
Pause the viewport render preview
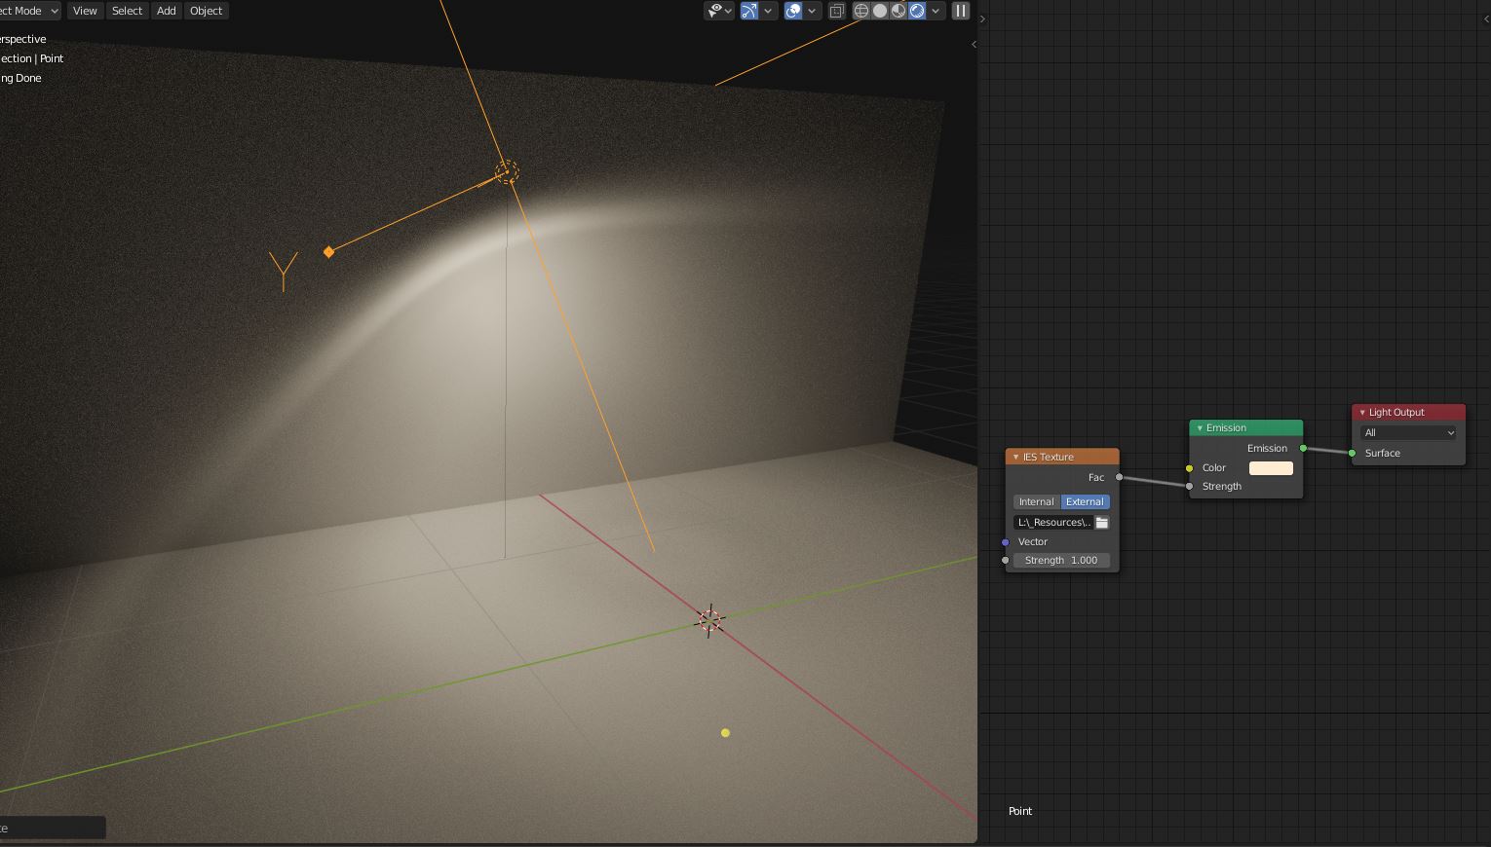(961, 11)
